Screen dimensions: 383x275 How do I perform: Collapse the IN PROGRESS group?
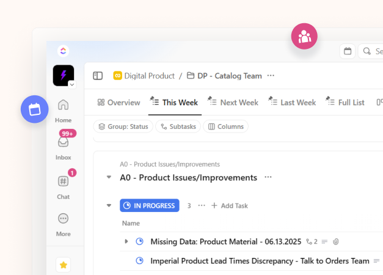click(x=109, y=206)
